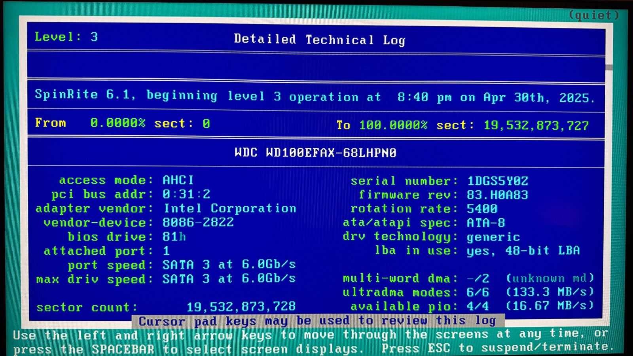Click 'Cursor pad keys may be used' hint bar

click(318, 321)
